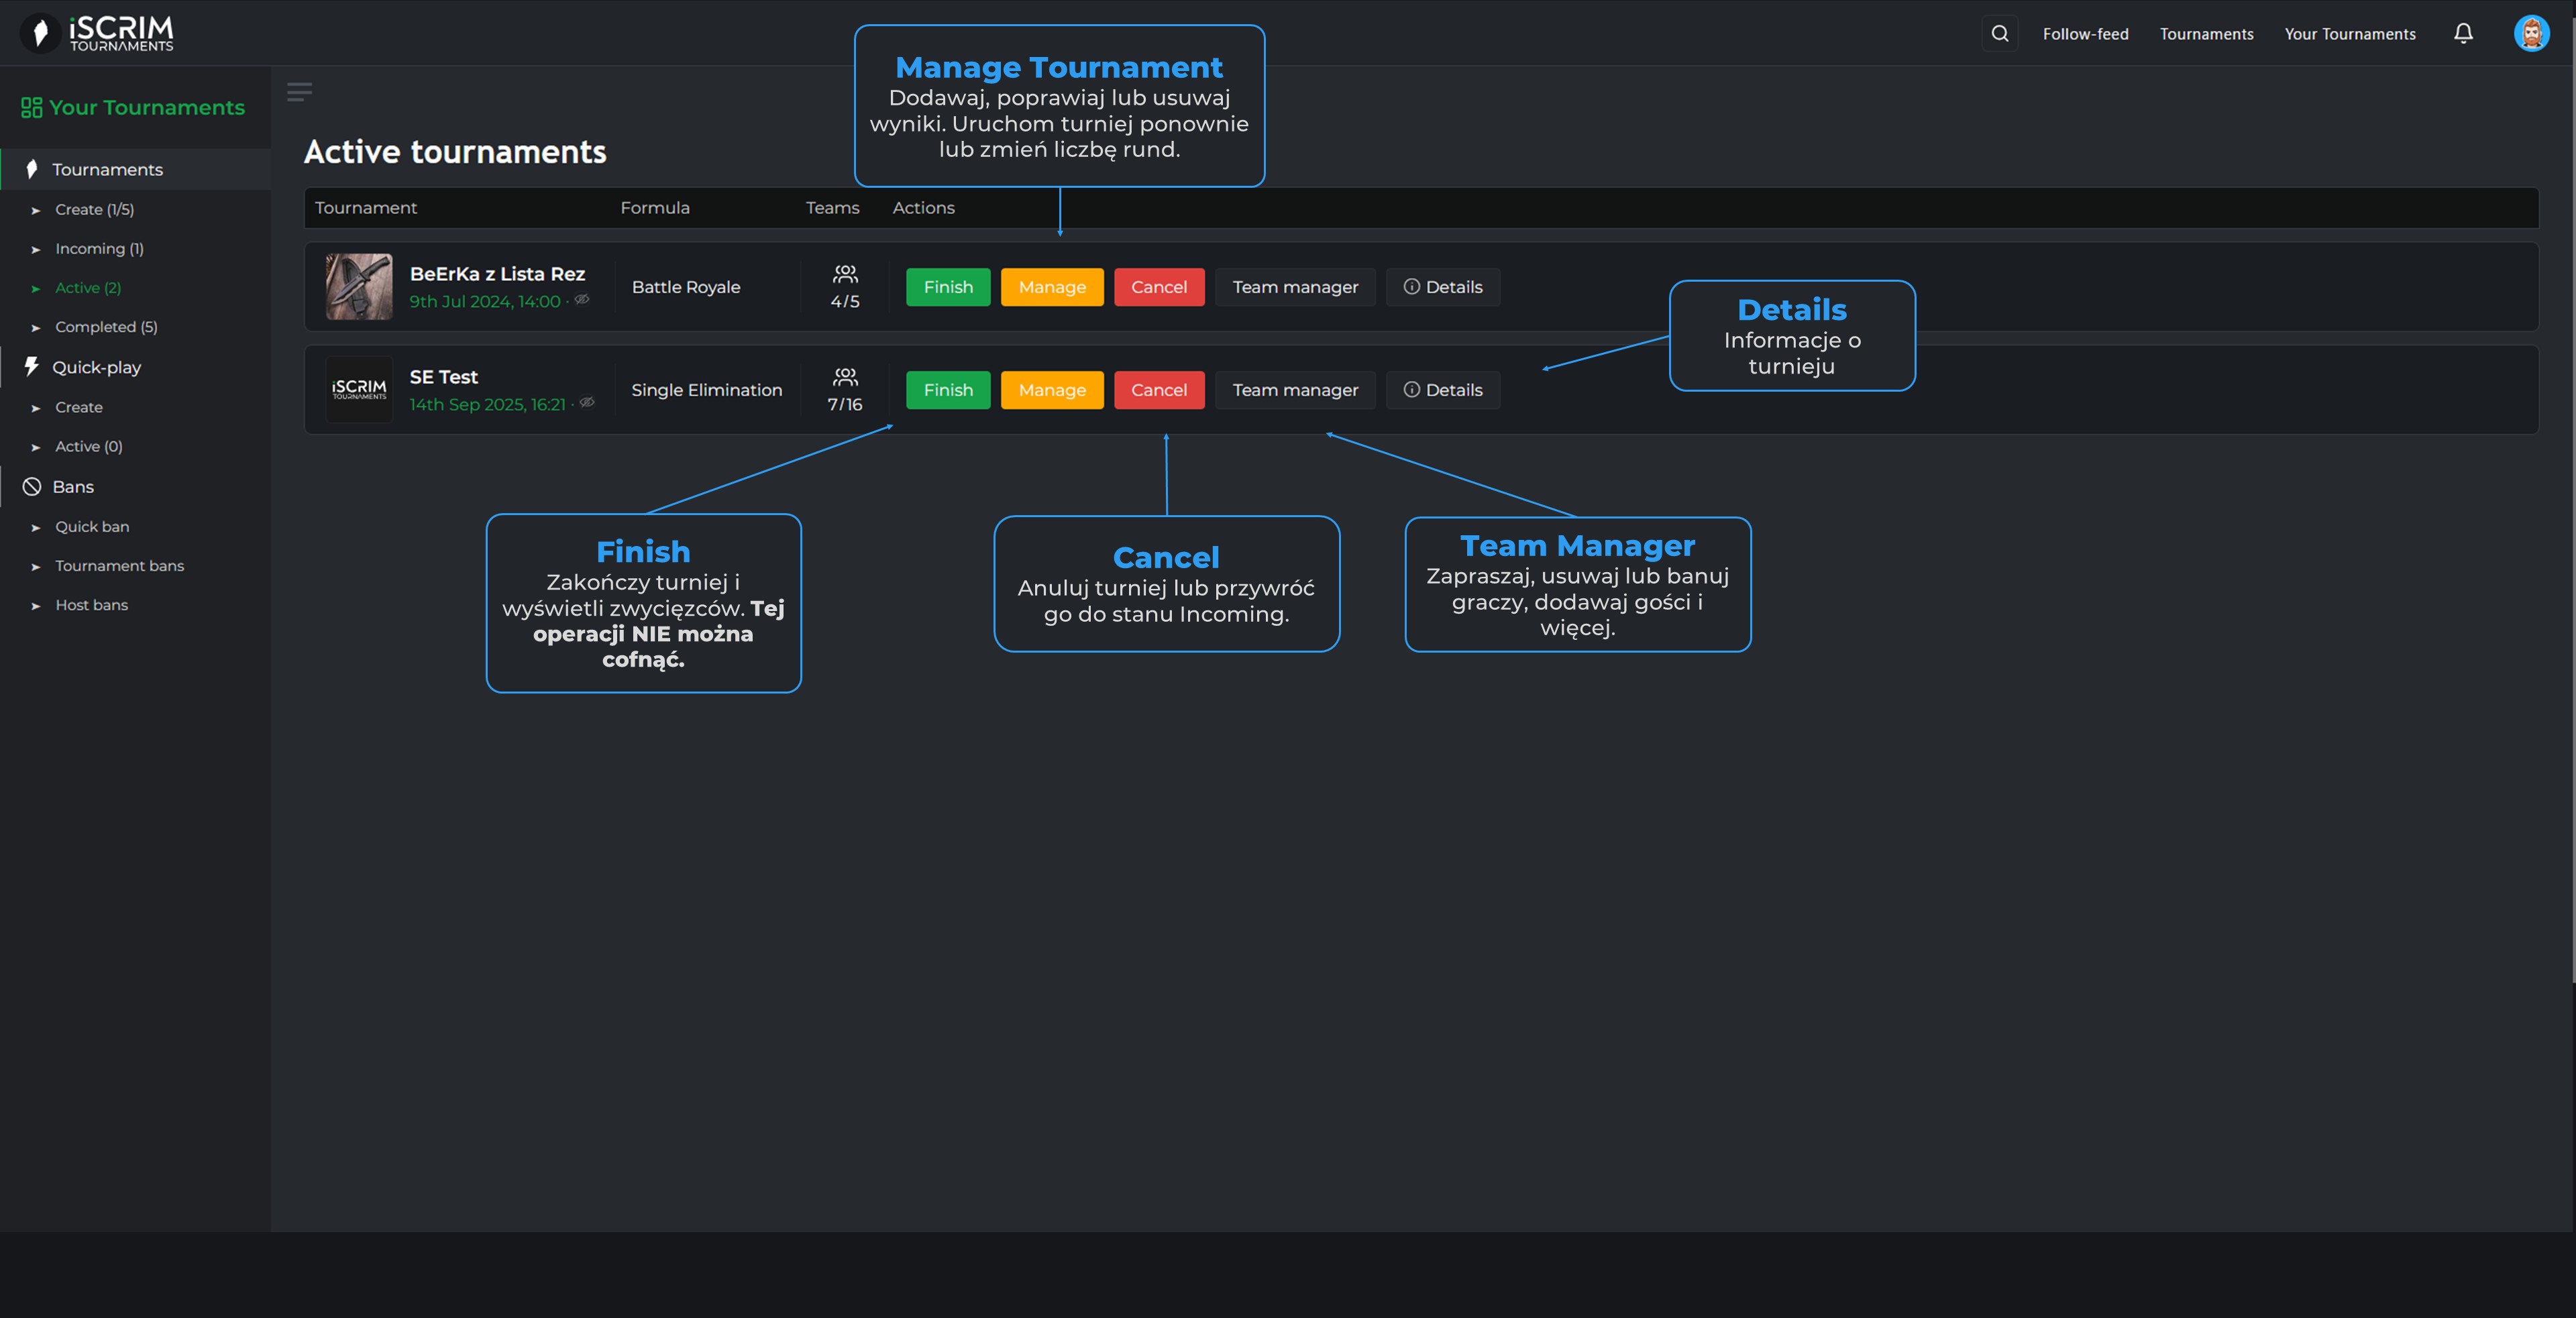Click the red Cancel button for SE Test
Image resolution: width=2576 pixels, height=1318 pixels.
[1158, 390]
